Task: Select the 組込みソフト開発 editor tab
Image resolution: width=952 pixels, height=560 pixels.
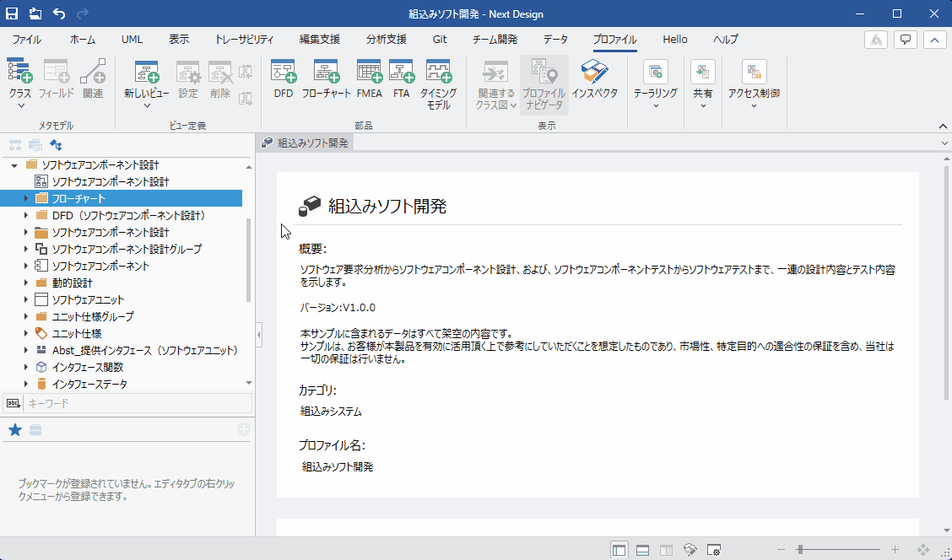Action: tap(306, 143)
